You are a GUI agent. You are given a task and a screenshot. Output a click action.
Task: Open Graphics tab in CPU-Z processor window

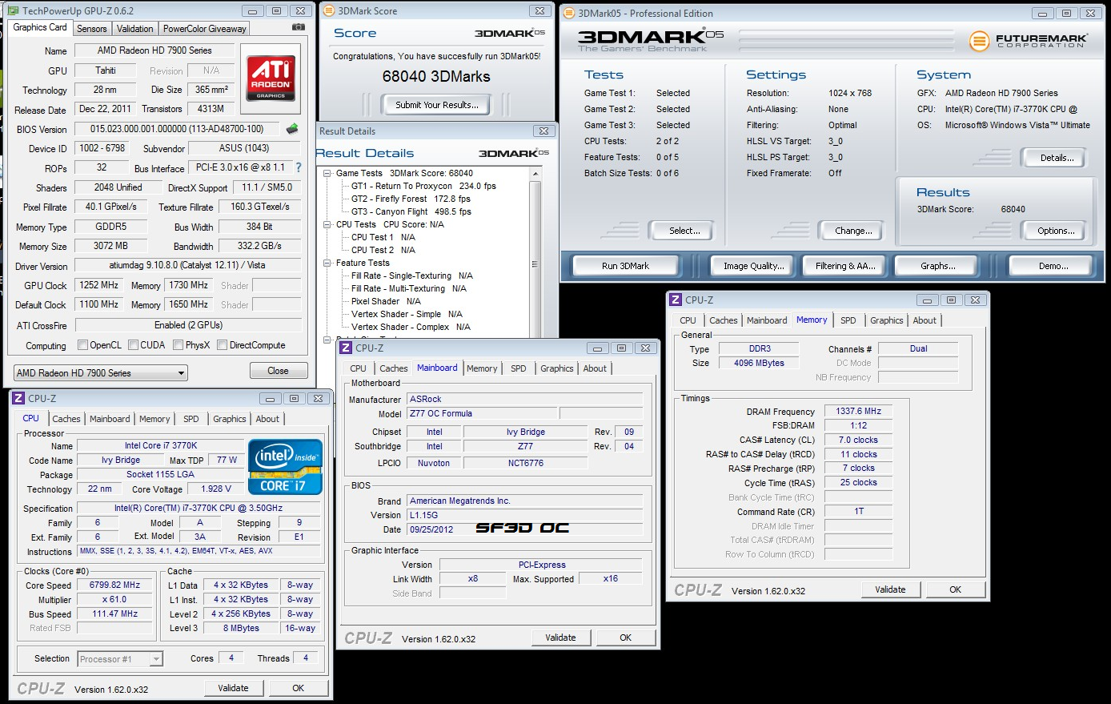tap(230, 419)
